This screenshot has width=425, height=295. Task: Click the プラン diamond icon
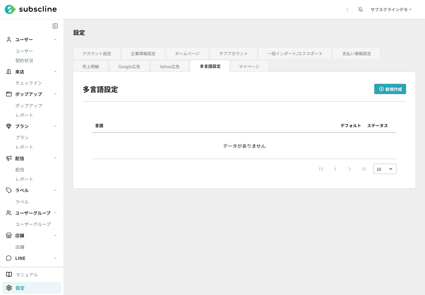click(x=9, y=126)
